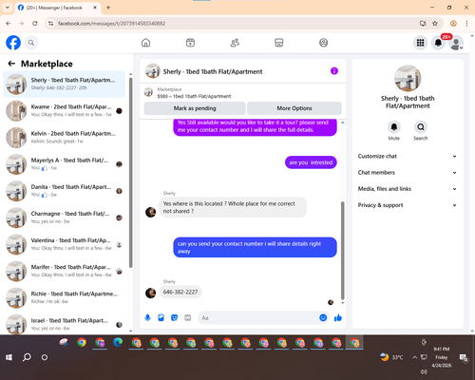Open Charmagne conversation
The height and width of the screenshot is (380, 475).
pos(64,218)
